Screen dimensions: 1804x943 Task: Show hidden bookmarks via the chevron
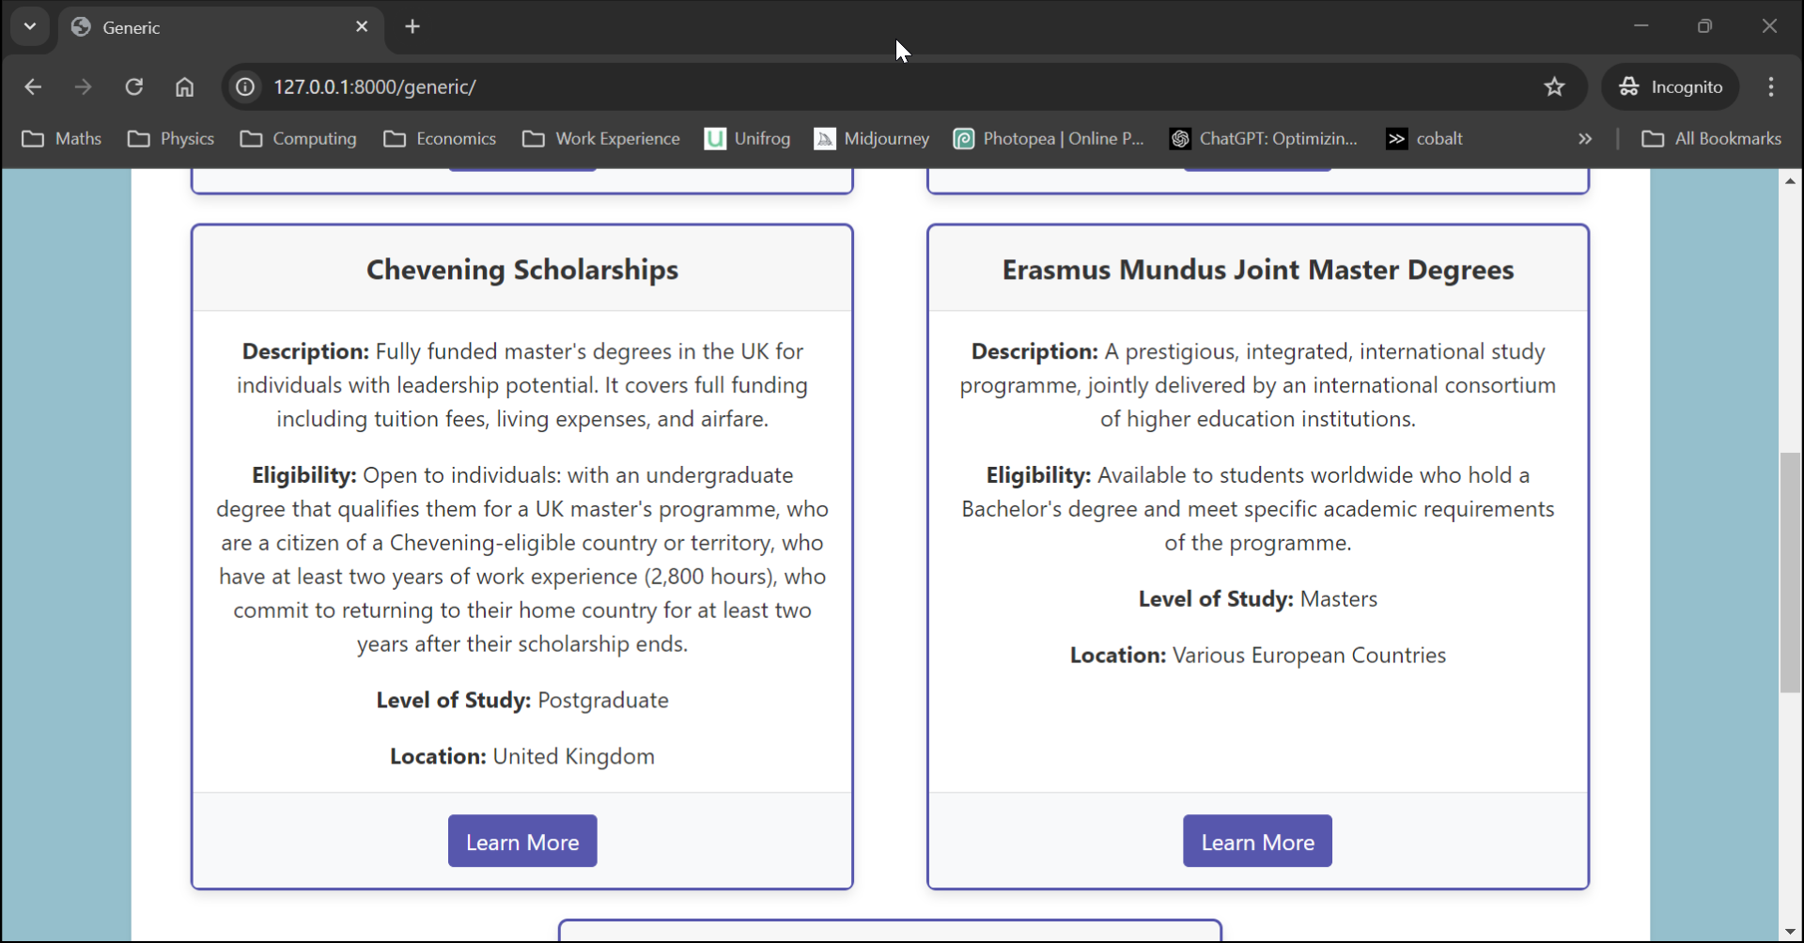point(1585,139)
